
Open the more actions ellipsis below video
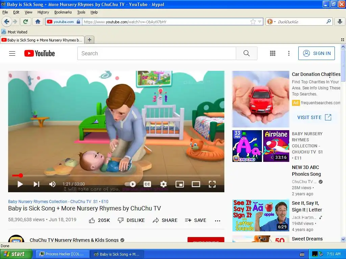[218, 221]
